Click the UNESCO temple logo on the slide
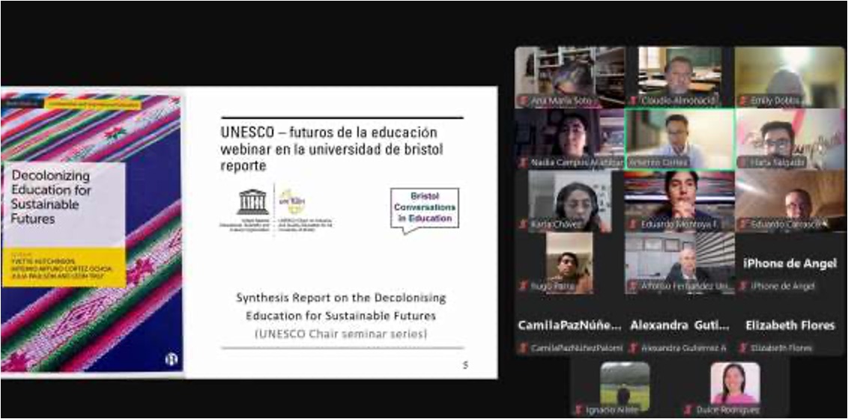The width and height of the screenshot is (848, 419). (252, 202)
